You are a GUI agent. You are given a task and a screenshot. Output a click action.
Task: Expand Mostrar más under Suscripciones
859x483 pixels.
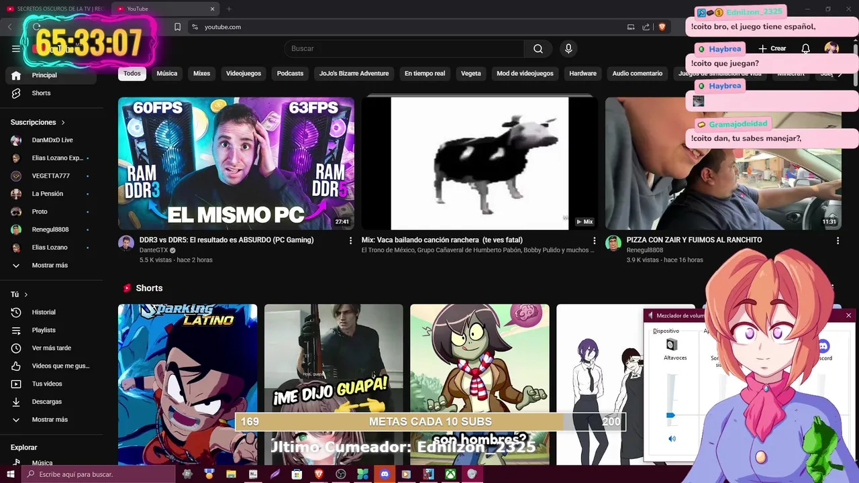51,266
